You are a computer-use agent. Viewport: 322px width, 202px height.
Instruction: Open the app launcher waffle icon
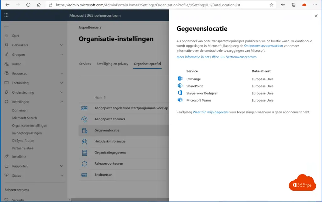7,15
